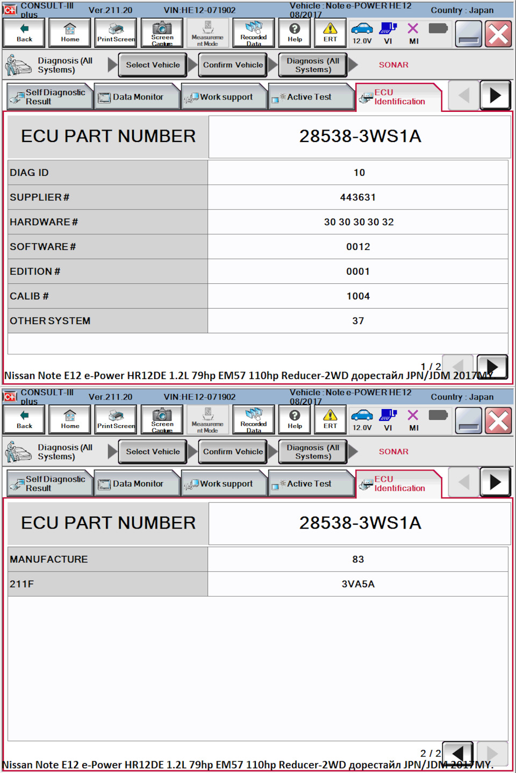
Task: Switch to Work support tab in lower window
Action: tap(224, 484)
